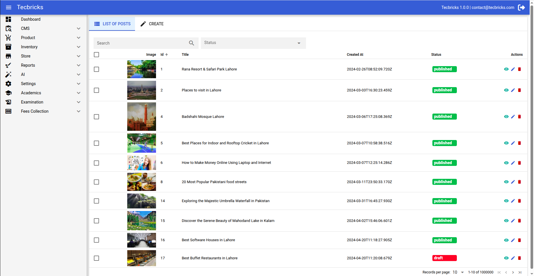
Task: Switch to the List of Posts tab
Action: (x=112, y=24)
